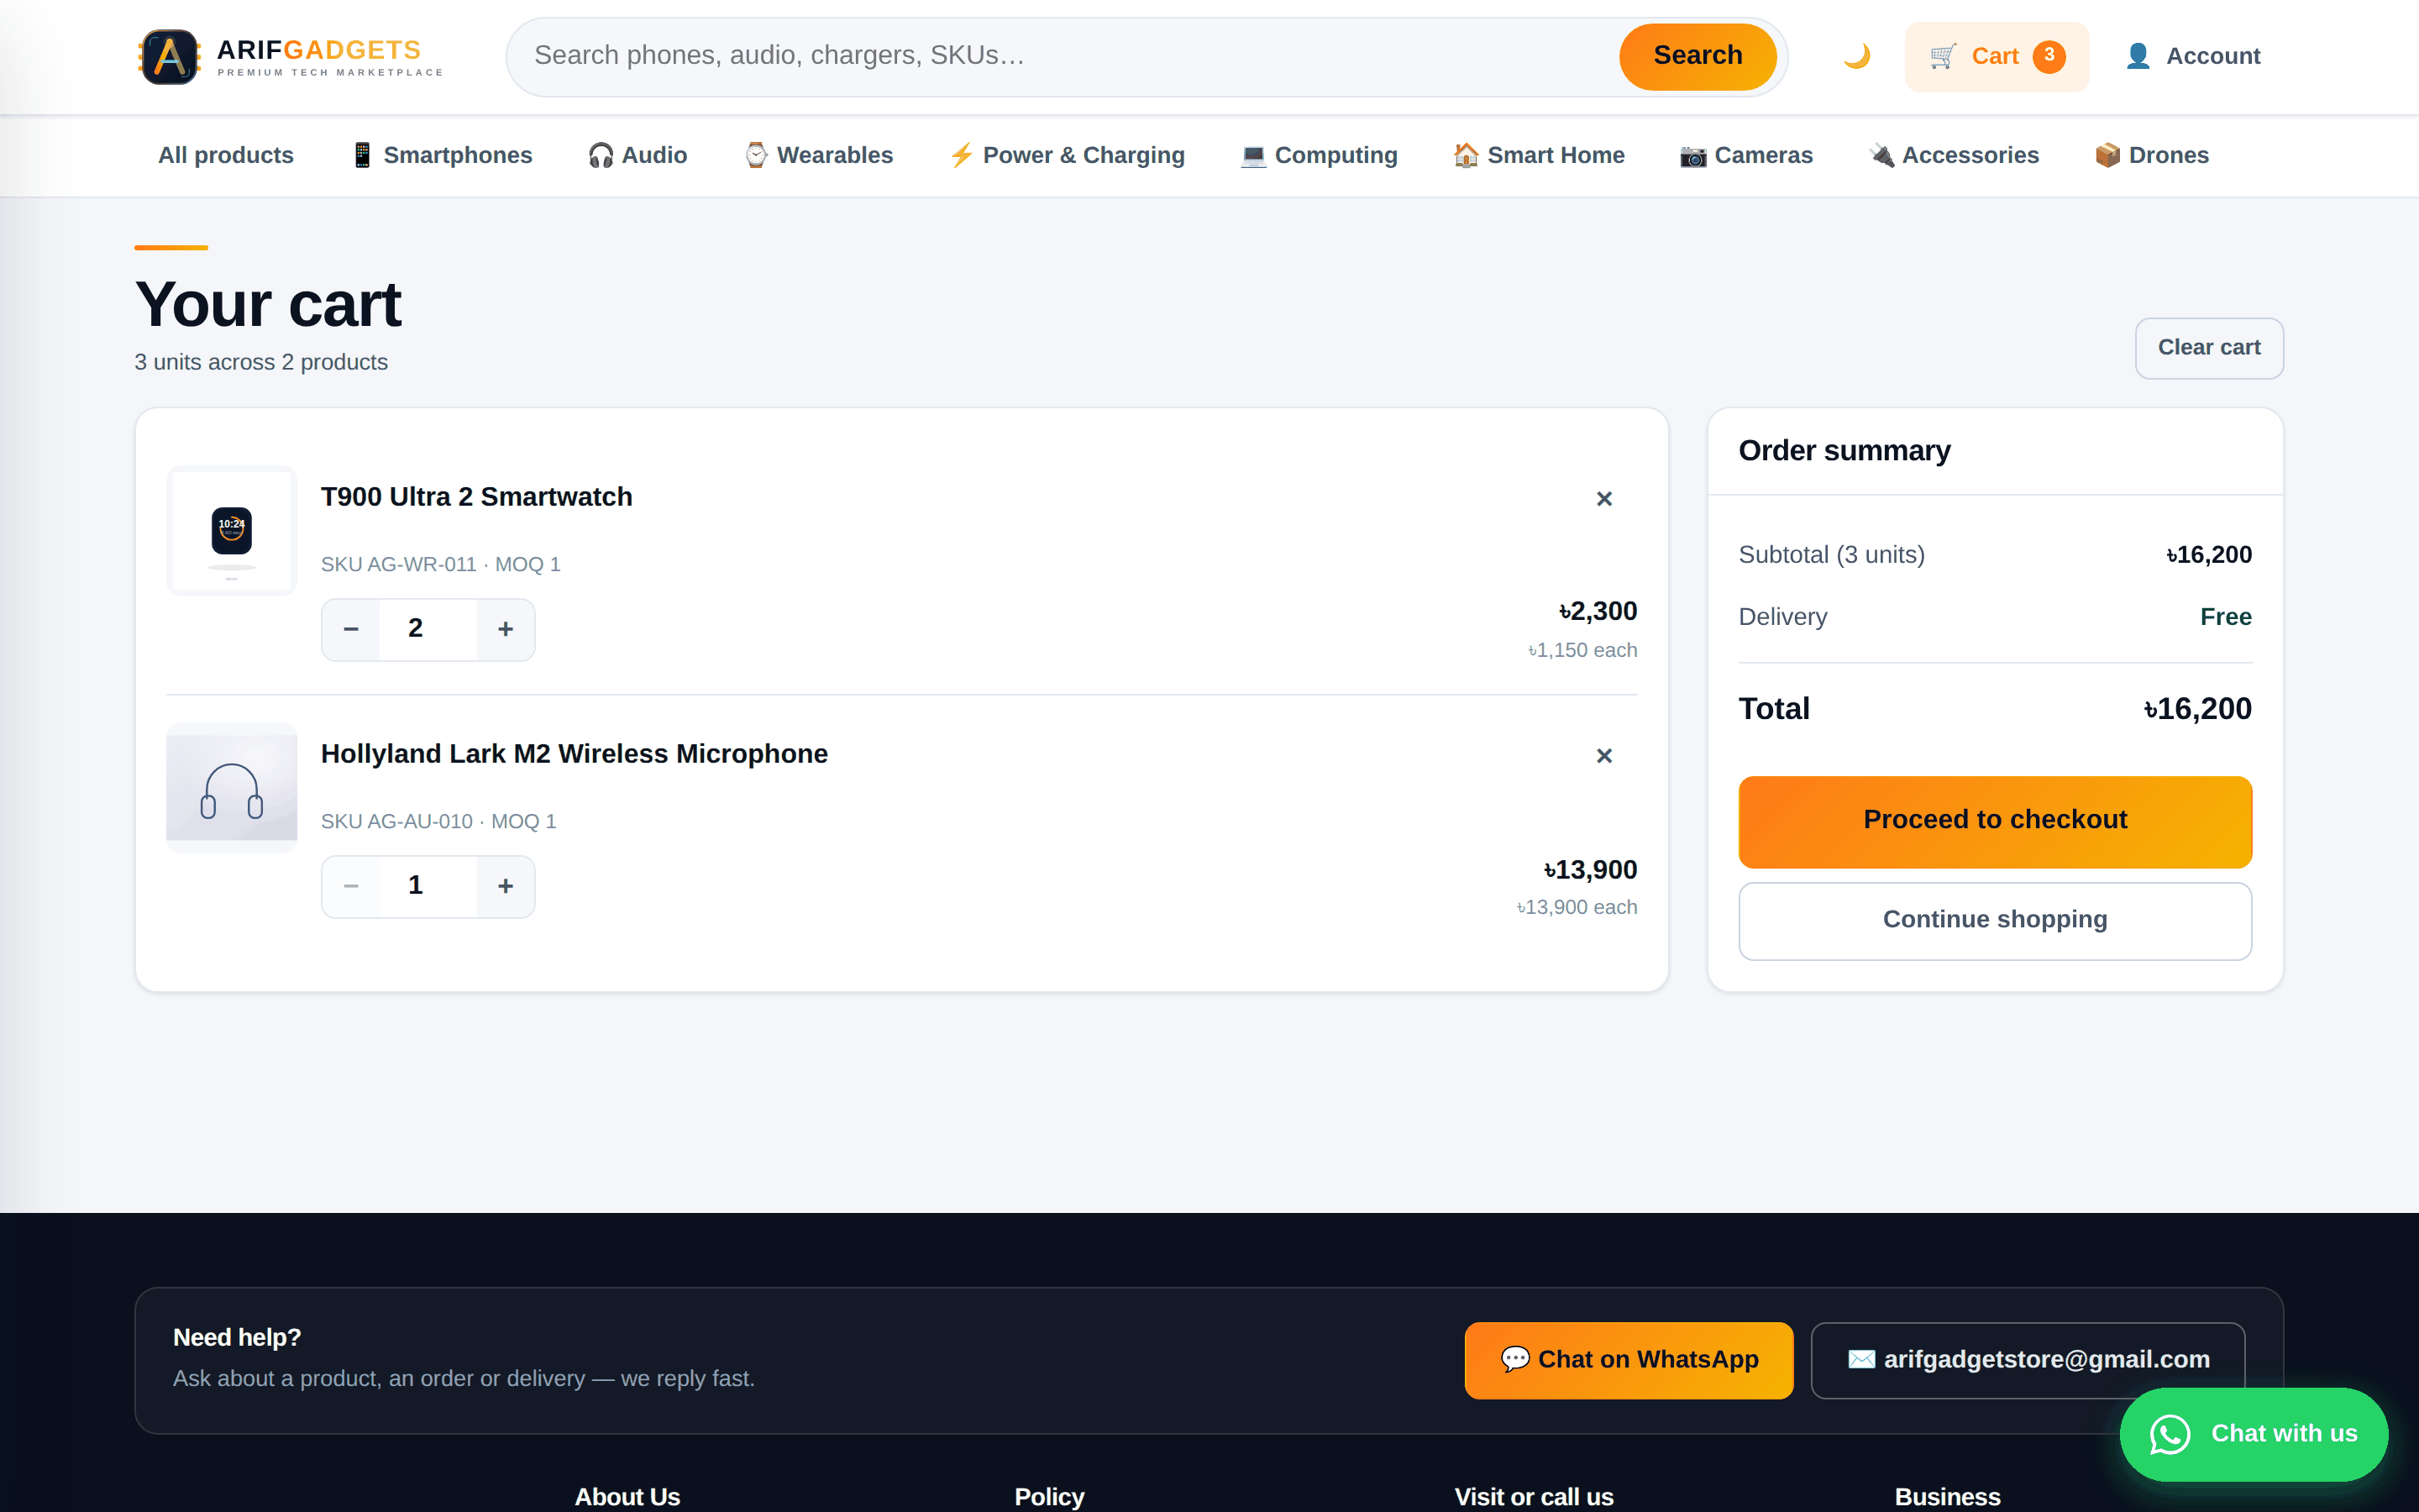Open Power & Charging category
The height and width of the screenshot is (1512, 2419).
pos(1067,155)
